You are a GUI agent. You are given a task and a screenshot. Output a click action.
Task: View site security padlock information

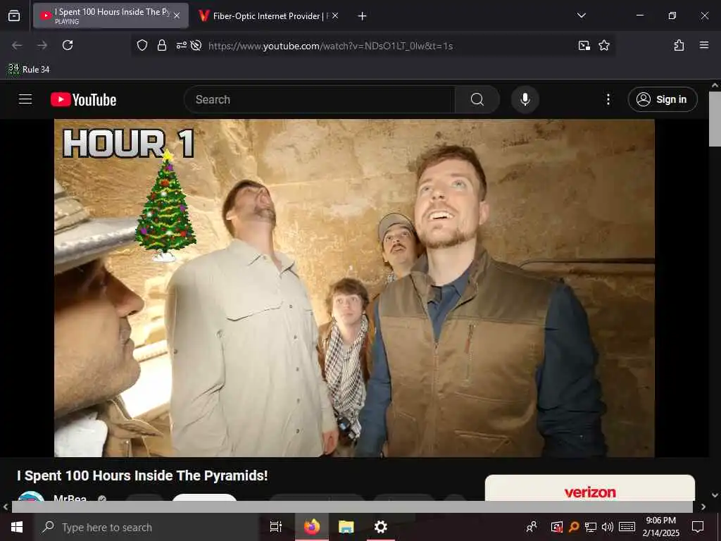(x=162, y=45)
